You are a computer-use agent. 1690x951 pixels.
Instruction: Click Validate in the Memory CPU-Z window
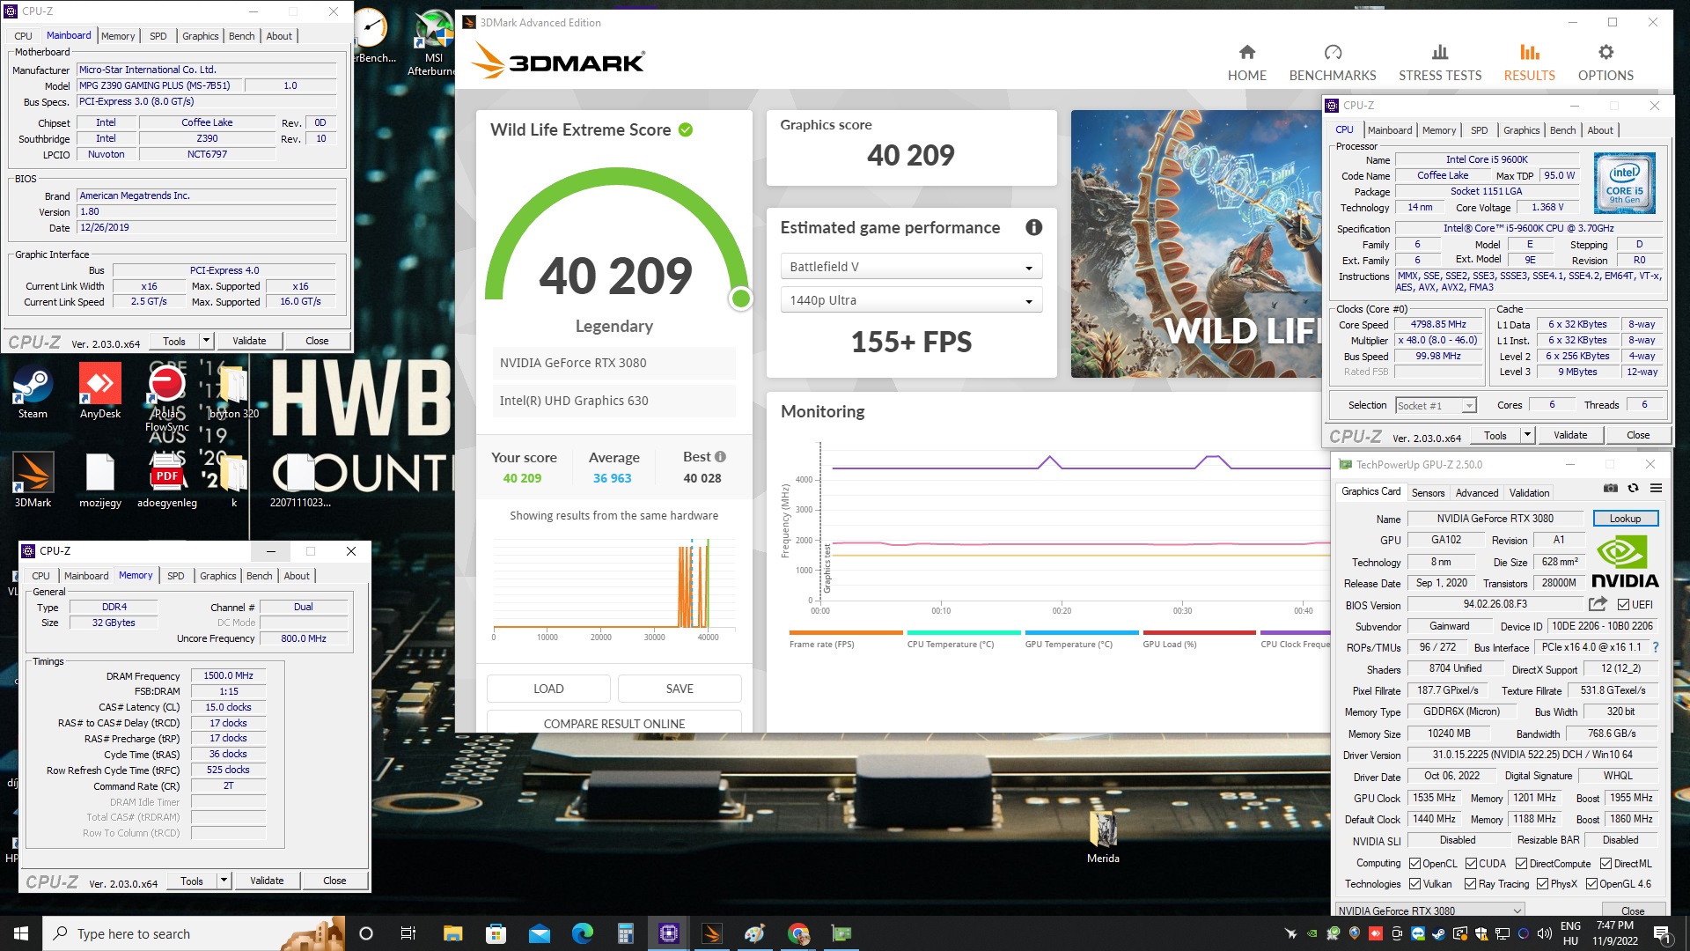click(x=267, y=881)
